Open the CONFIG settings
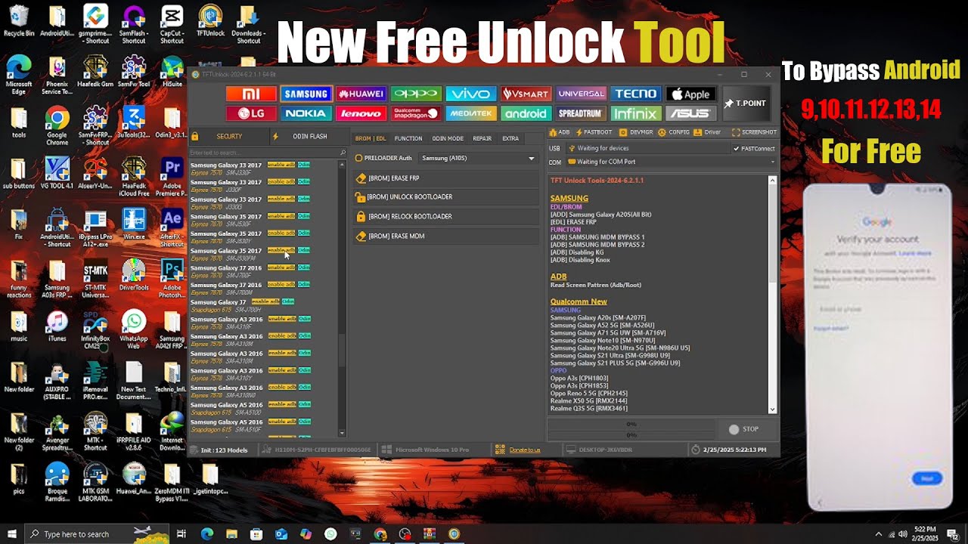 (x=674, y=132)
